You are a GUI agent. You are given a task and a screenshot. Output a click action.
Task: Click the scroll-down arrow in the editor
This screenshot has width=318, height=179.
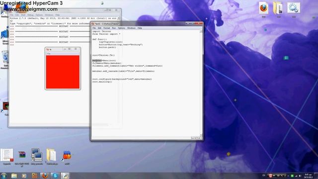[x=201, y=135]
